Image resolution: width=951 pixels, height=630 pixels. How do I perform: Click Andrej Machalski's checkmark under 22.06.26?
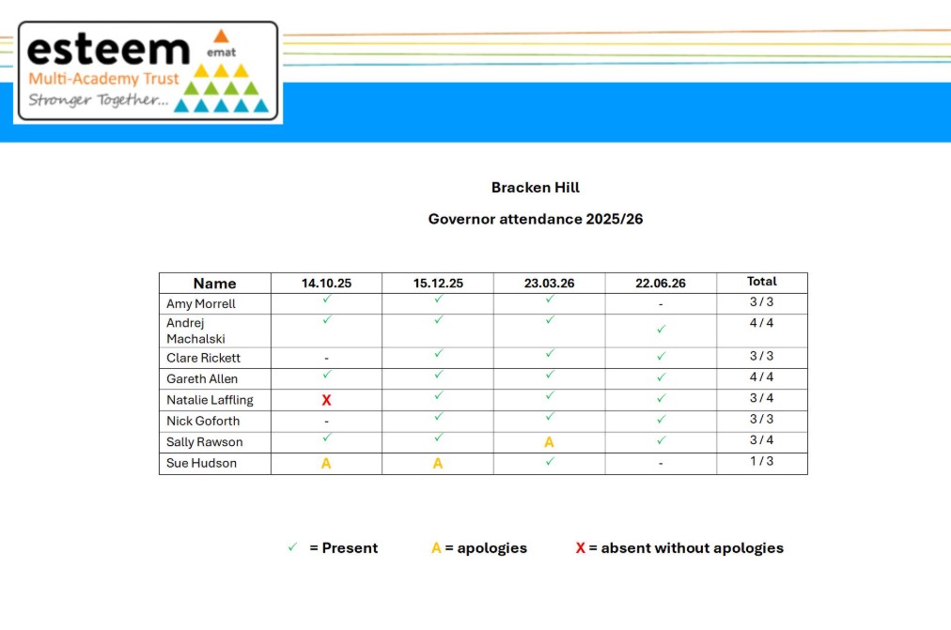[x=661, y=329]
